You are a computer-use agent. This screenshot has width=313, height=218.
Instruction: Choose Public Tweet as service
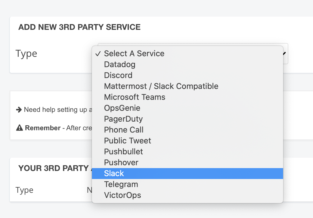click(x=127, y=141)
